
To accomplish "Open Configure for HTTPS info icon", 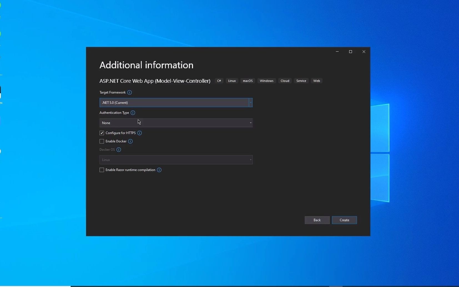I will click(140, 133).
